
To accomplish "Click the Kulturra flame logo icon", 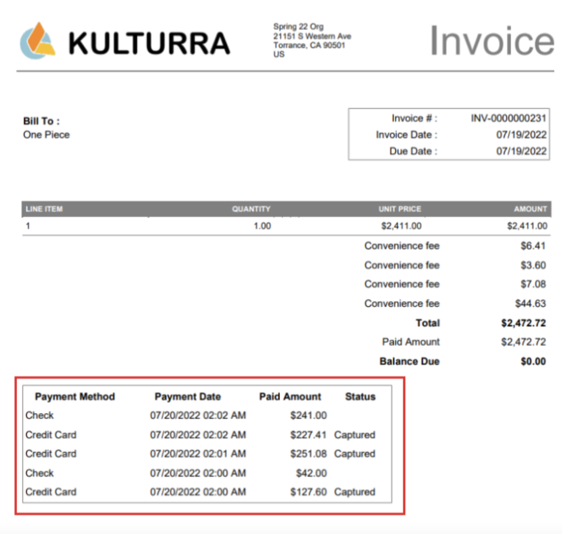I will point(38,41).
